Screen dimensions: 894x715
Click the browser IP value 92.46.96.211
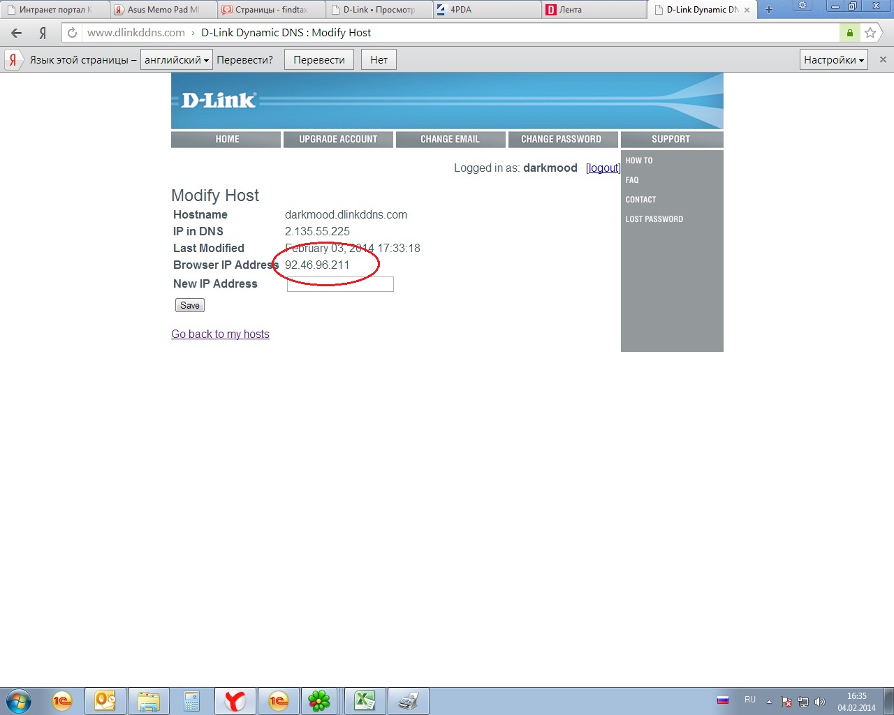coord(317,265)
